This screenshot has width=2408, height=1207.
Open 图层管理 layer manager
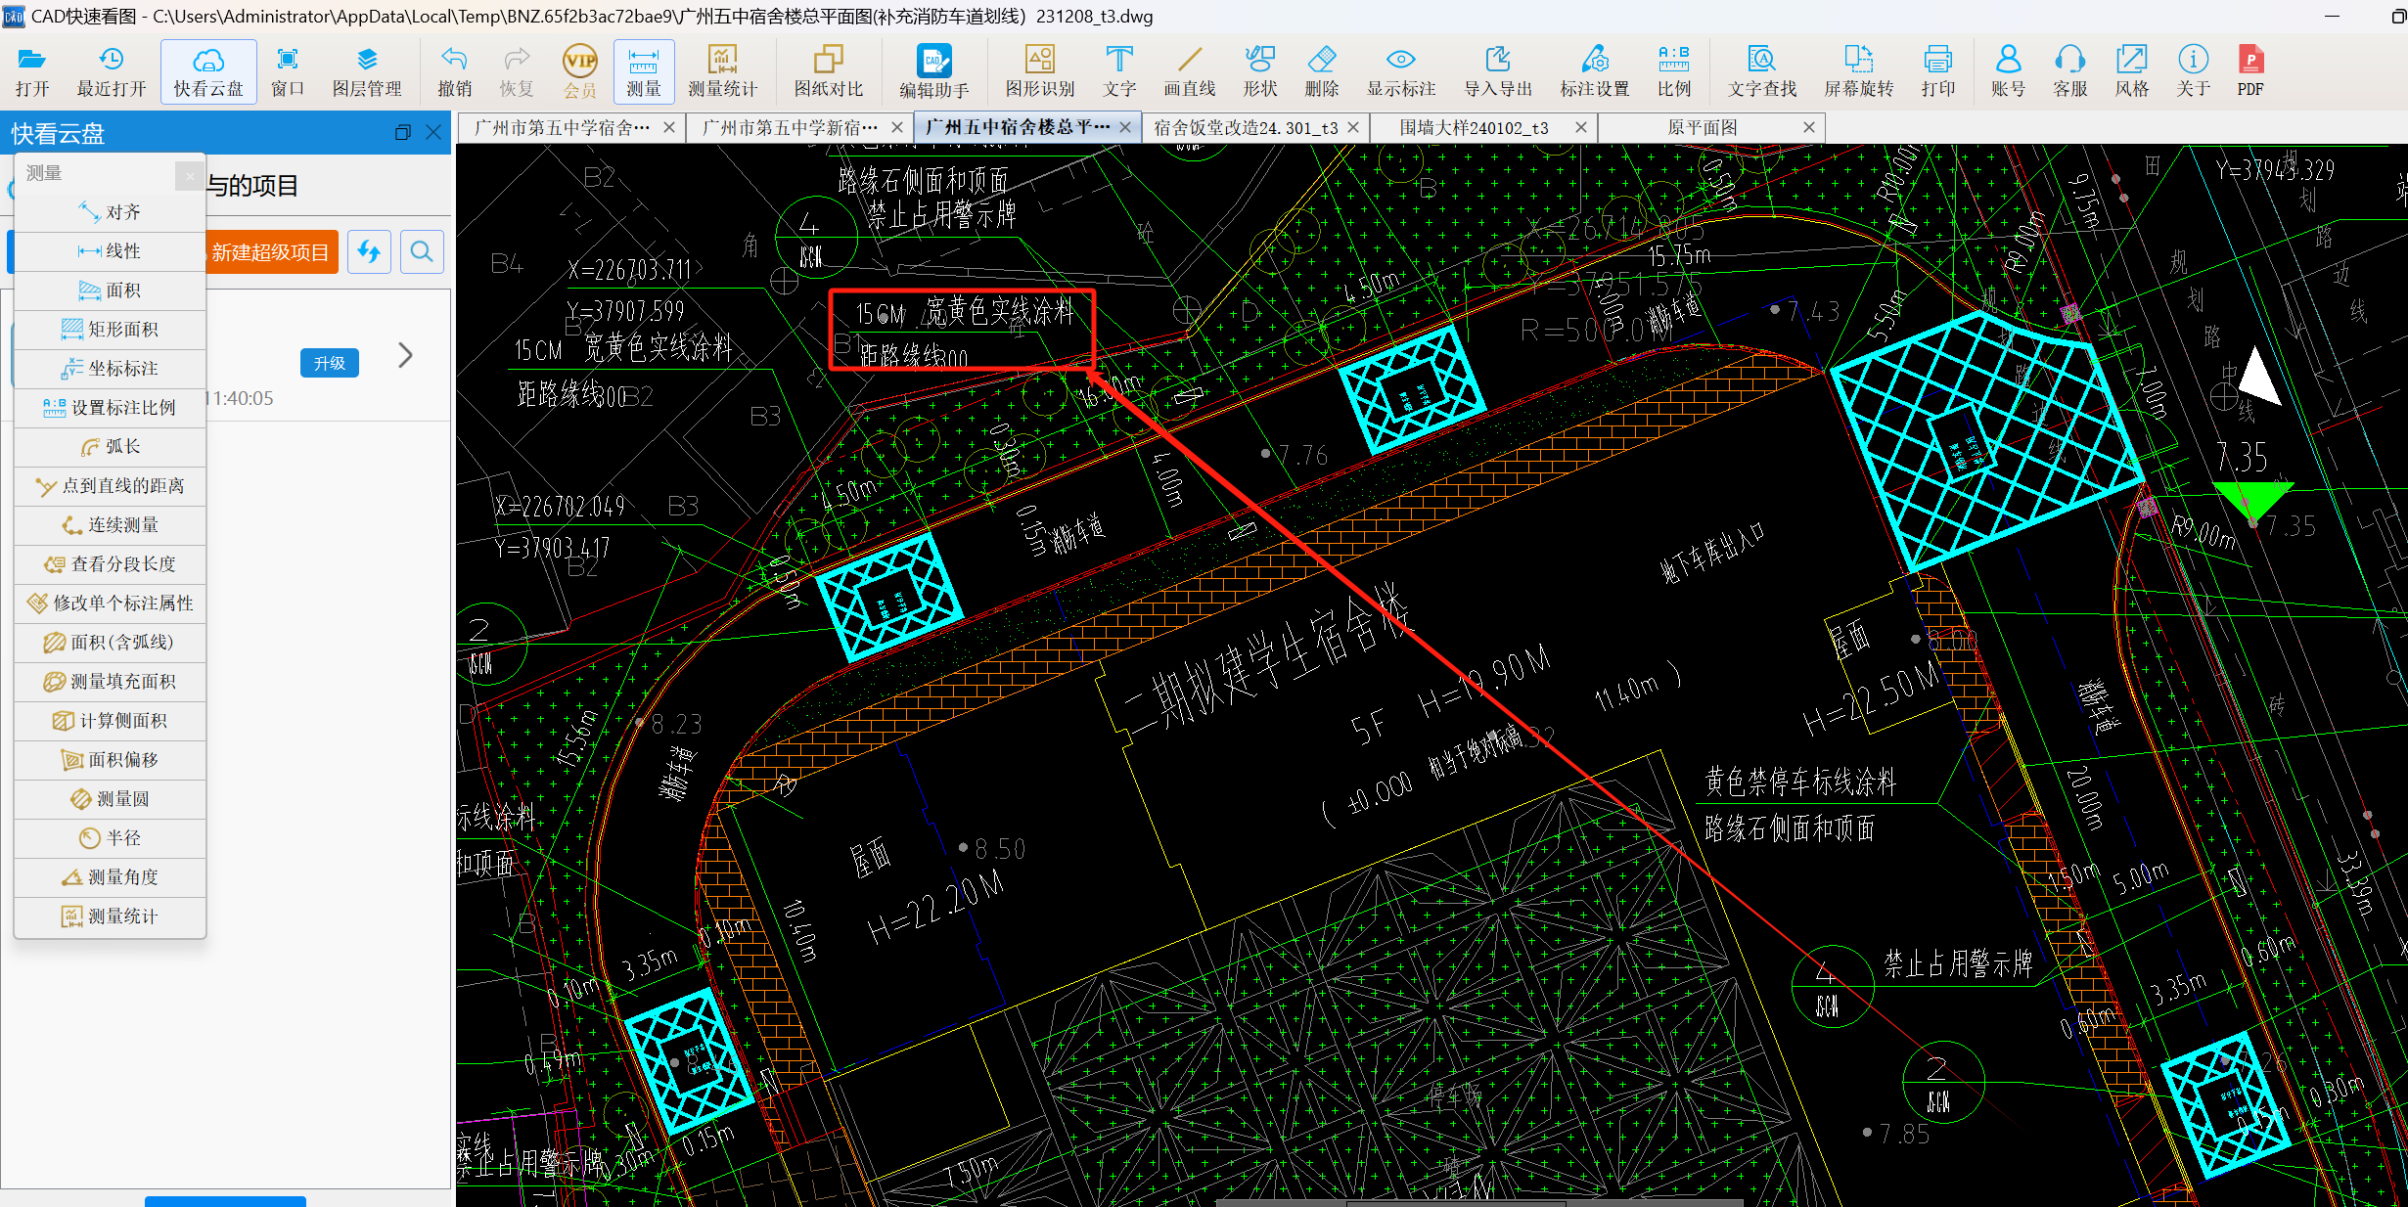367,71
